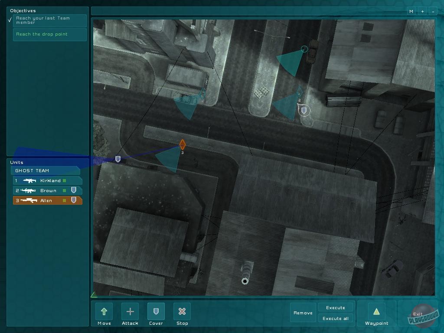
Task: Zoom in the map with the plus button
Action: click(422, 11)
